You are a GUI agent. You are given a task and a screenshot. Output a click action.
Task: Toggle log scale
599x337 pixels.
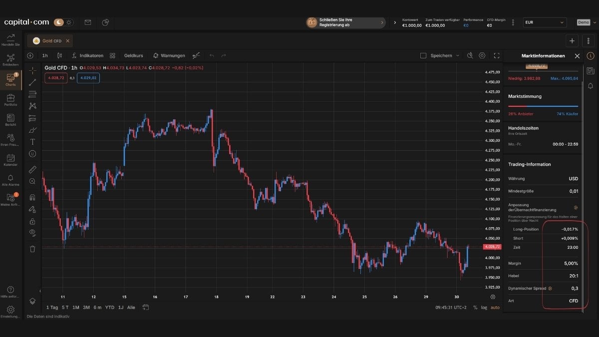[x=484, y=308]
